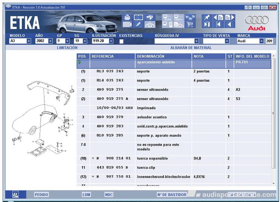Click the printer icon in toolbar

127,18
